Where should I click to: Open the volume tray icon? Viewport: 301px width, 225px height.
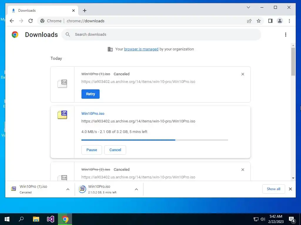pos(263,219)
